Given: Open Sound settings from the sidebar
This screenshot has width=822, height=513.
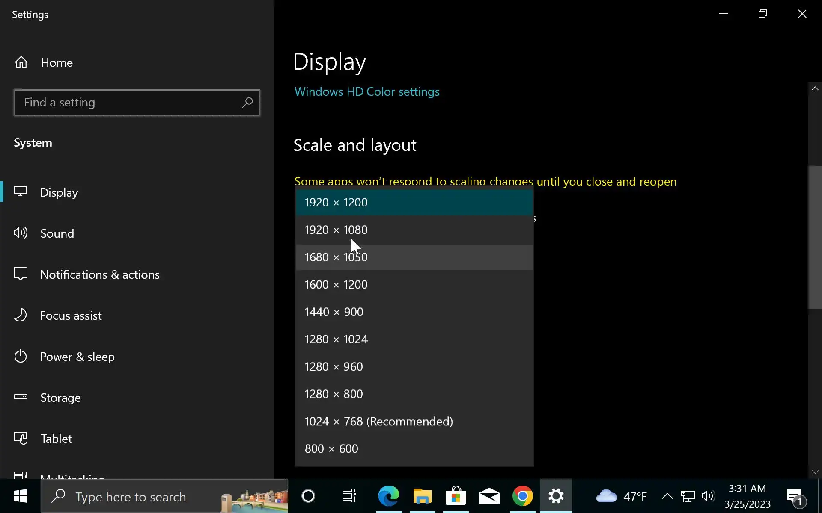Looking at the screenshot, I should [x=57, y=233].
